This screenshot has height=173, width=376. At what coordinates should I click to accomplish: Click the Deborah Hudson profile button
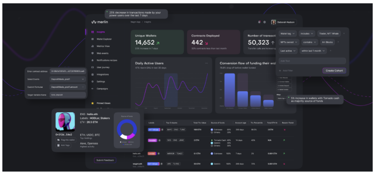[284, 22]
